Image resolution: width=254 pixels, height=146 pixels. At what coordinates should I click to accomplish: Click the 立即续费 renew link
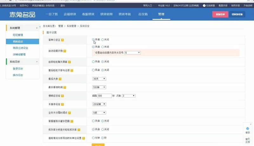point(194,5)
